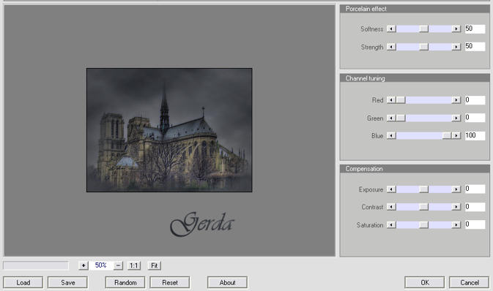Click the Contrast slider left arrow
This screenshot has height=291, width=493.
coord(391,207)
